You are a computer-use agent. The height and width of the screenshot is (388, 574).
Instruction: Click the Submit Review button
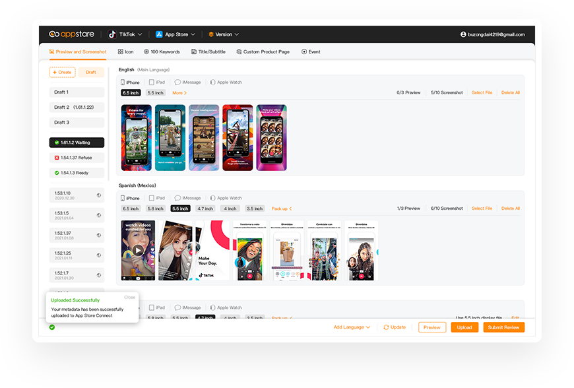coord(503,327)
